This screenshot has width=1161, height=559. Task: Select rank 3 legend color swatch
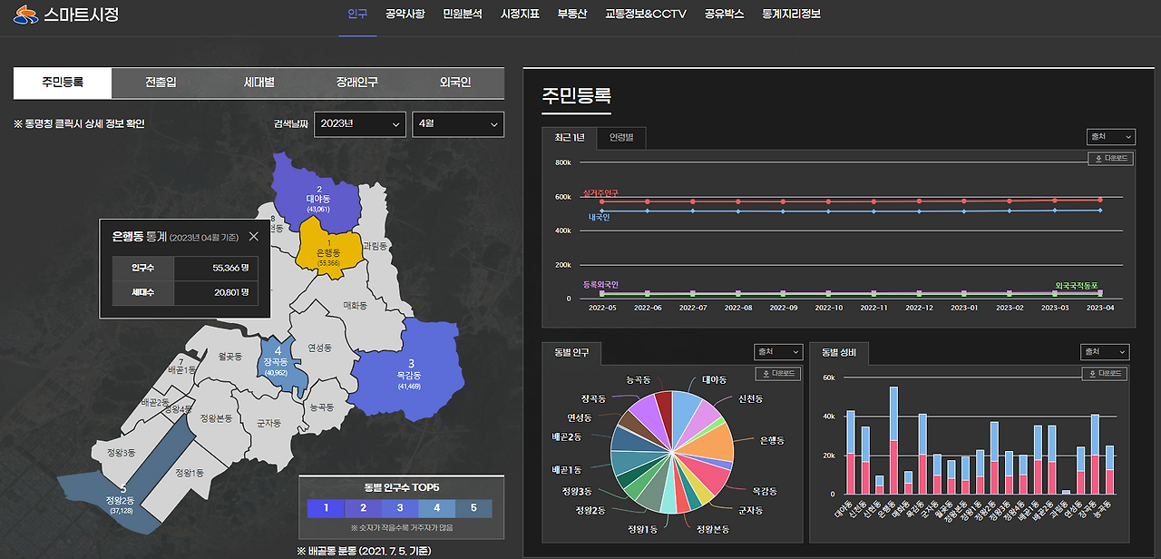(400, 509)
